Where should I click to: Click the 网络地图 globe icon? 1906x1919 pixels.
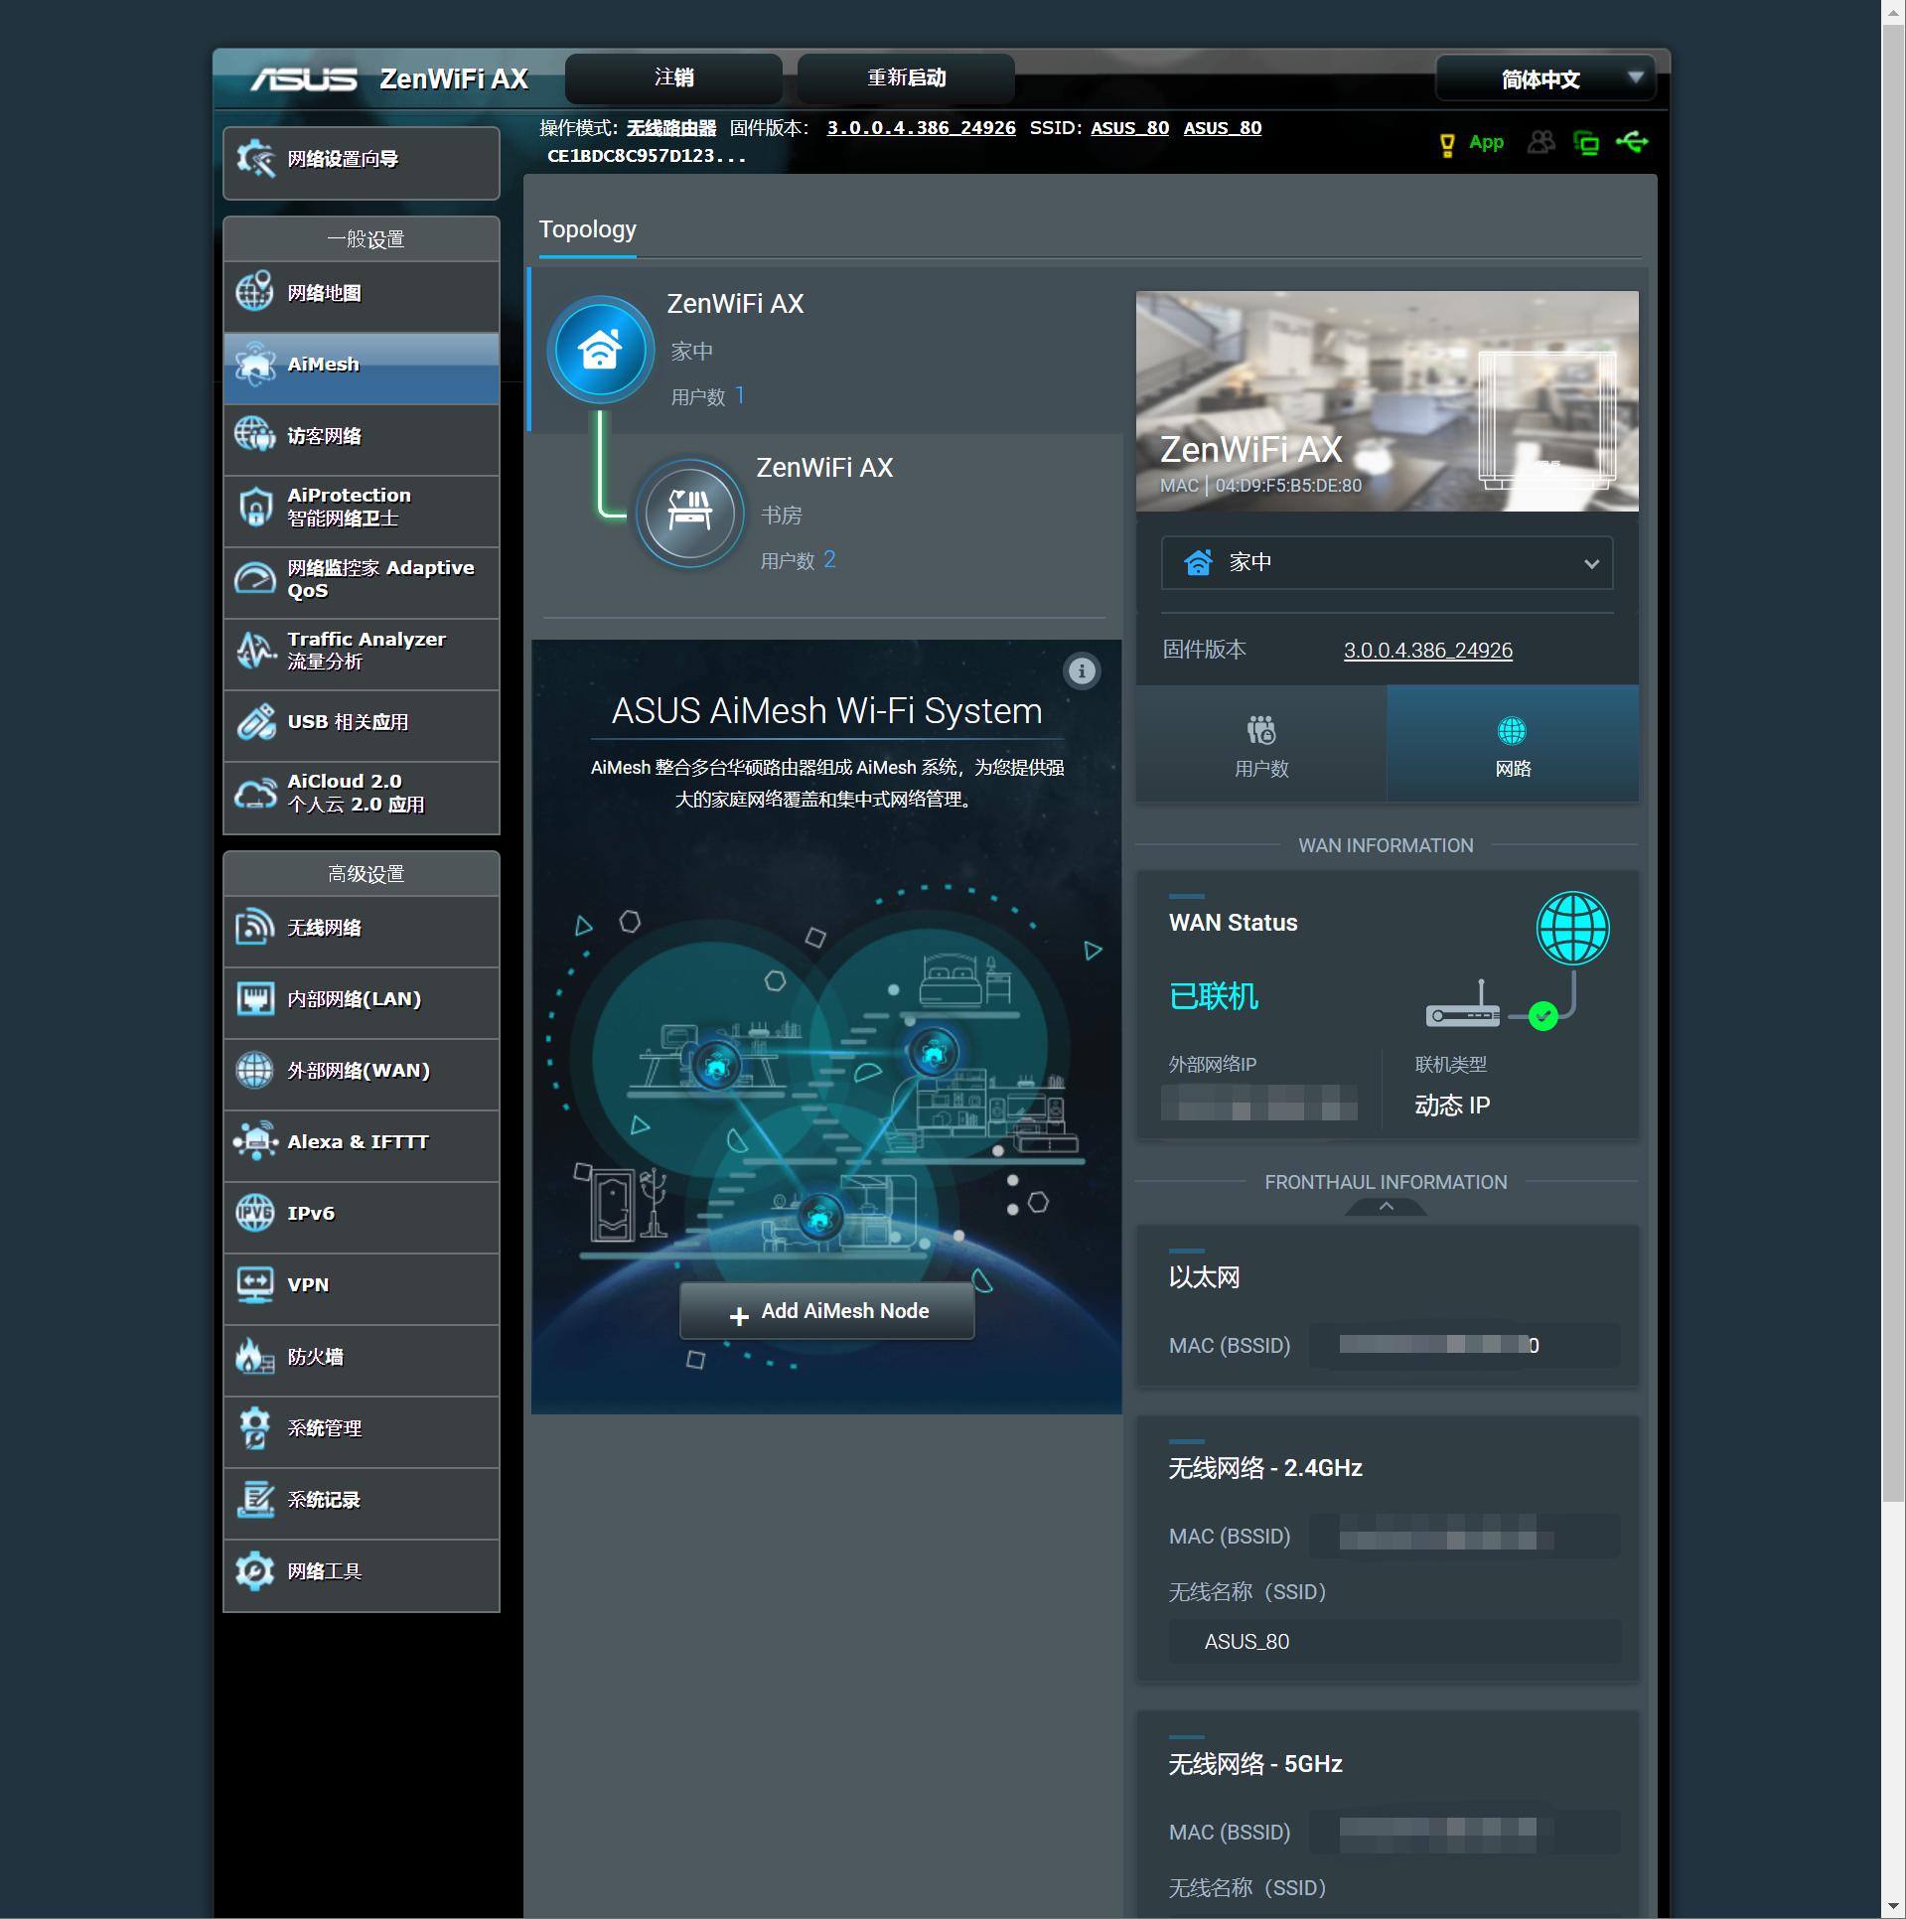coord(255,293)
